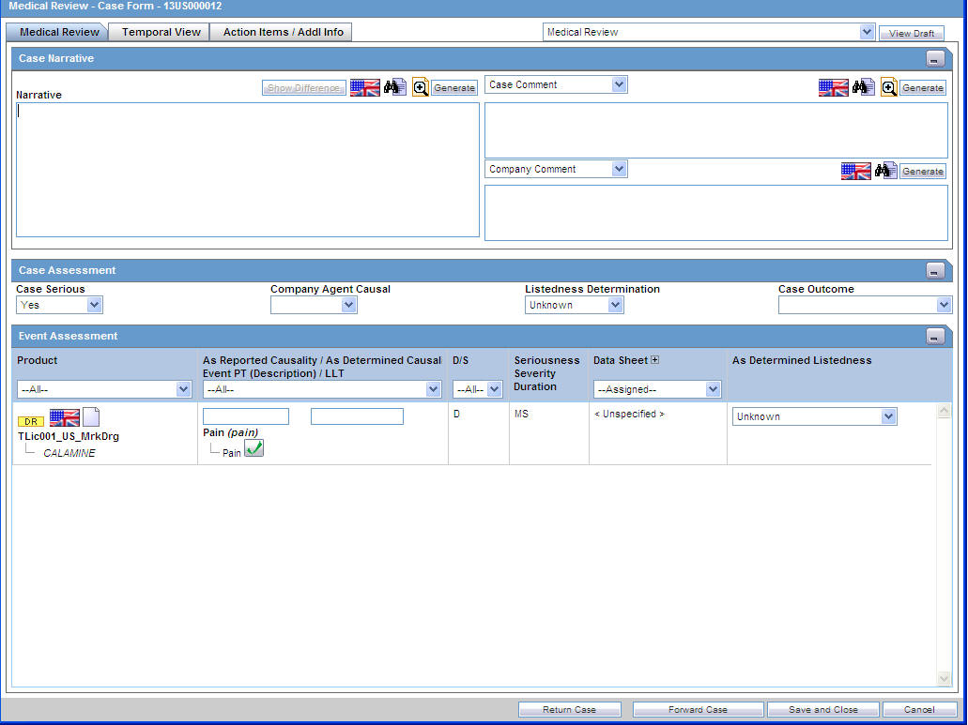
Task: Switch to the Temporal View tab
Action: [161, 32]
